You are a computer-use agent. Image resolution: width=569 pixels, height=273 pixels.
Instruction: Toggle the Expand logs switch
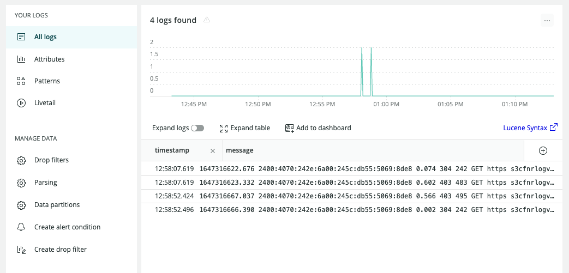[197, 128]
